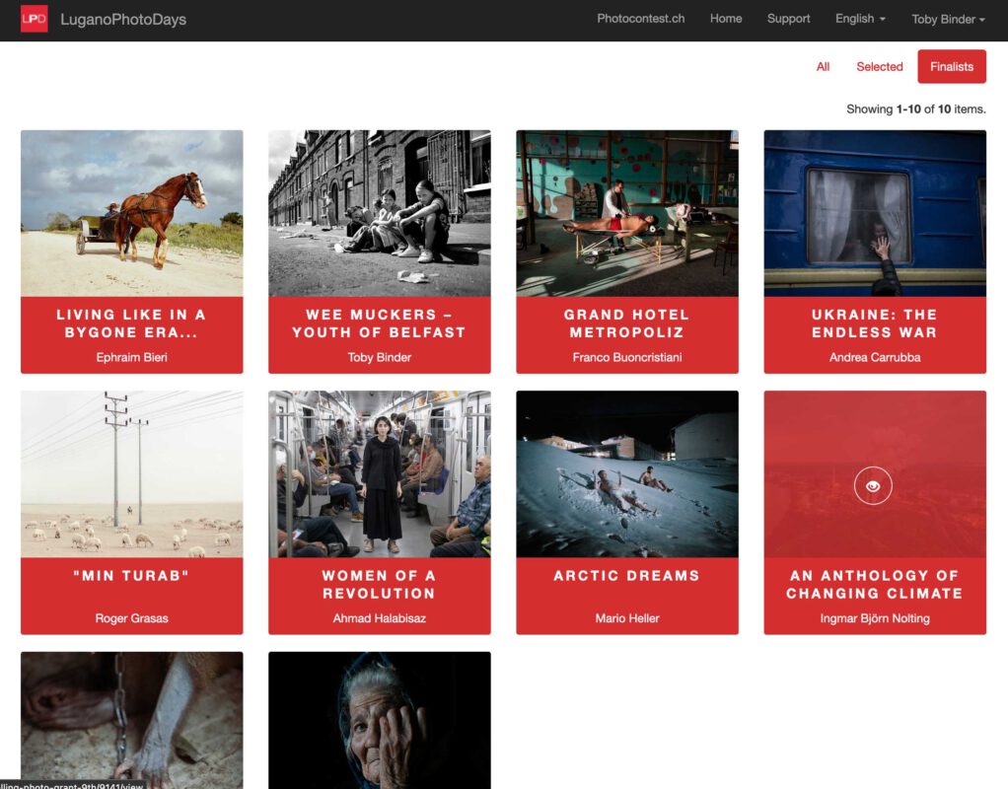Click the eye icon on climate anthology card

[x=873, y=486]
